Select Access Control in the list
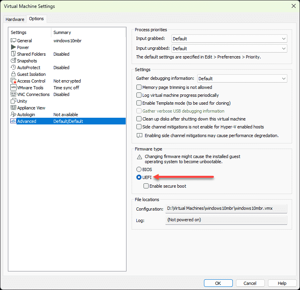Viewport: 300px width, 290px height. click(68, 81)
